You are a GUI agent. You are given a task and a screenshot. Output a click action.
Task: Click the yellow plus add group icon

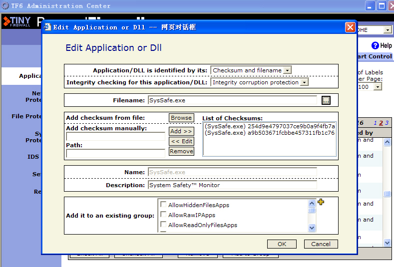[x=321, y=202]
